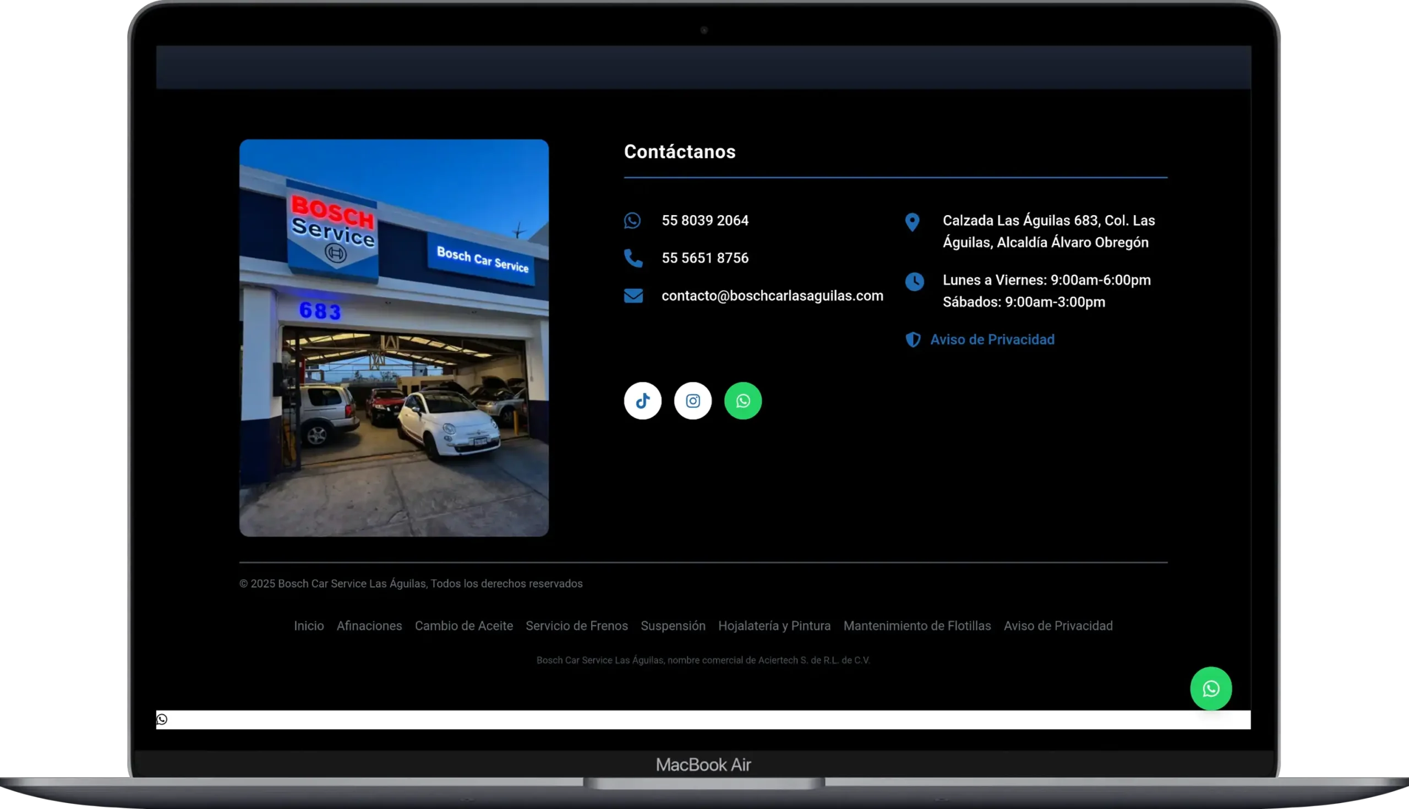Open the Instagram social icon
1409x809 pixels.
(692, 401)
